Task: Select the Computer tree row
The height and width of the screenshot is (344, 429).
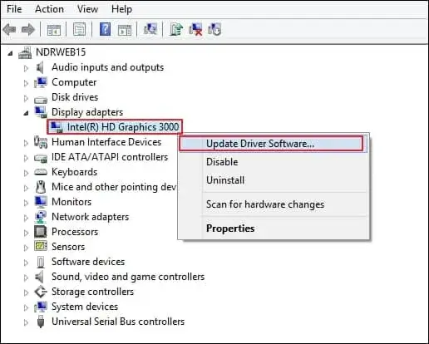Action: click(x=74, y=82)
